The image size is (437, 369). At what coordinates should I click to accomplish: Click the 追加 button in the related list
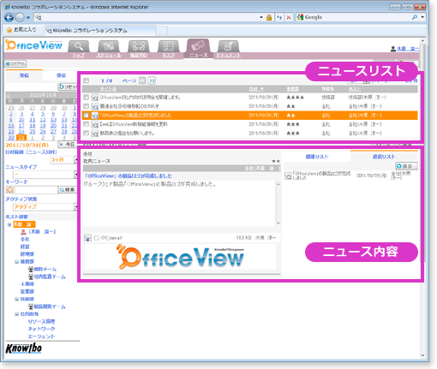406,166
